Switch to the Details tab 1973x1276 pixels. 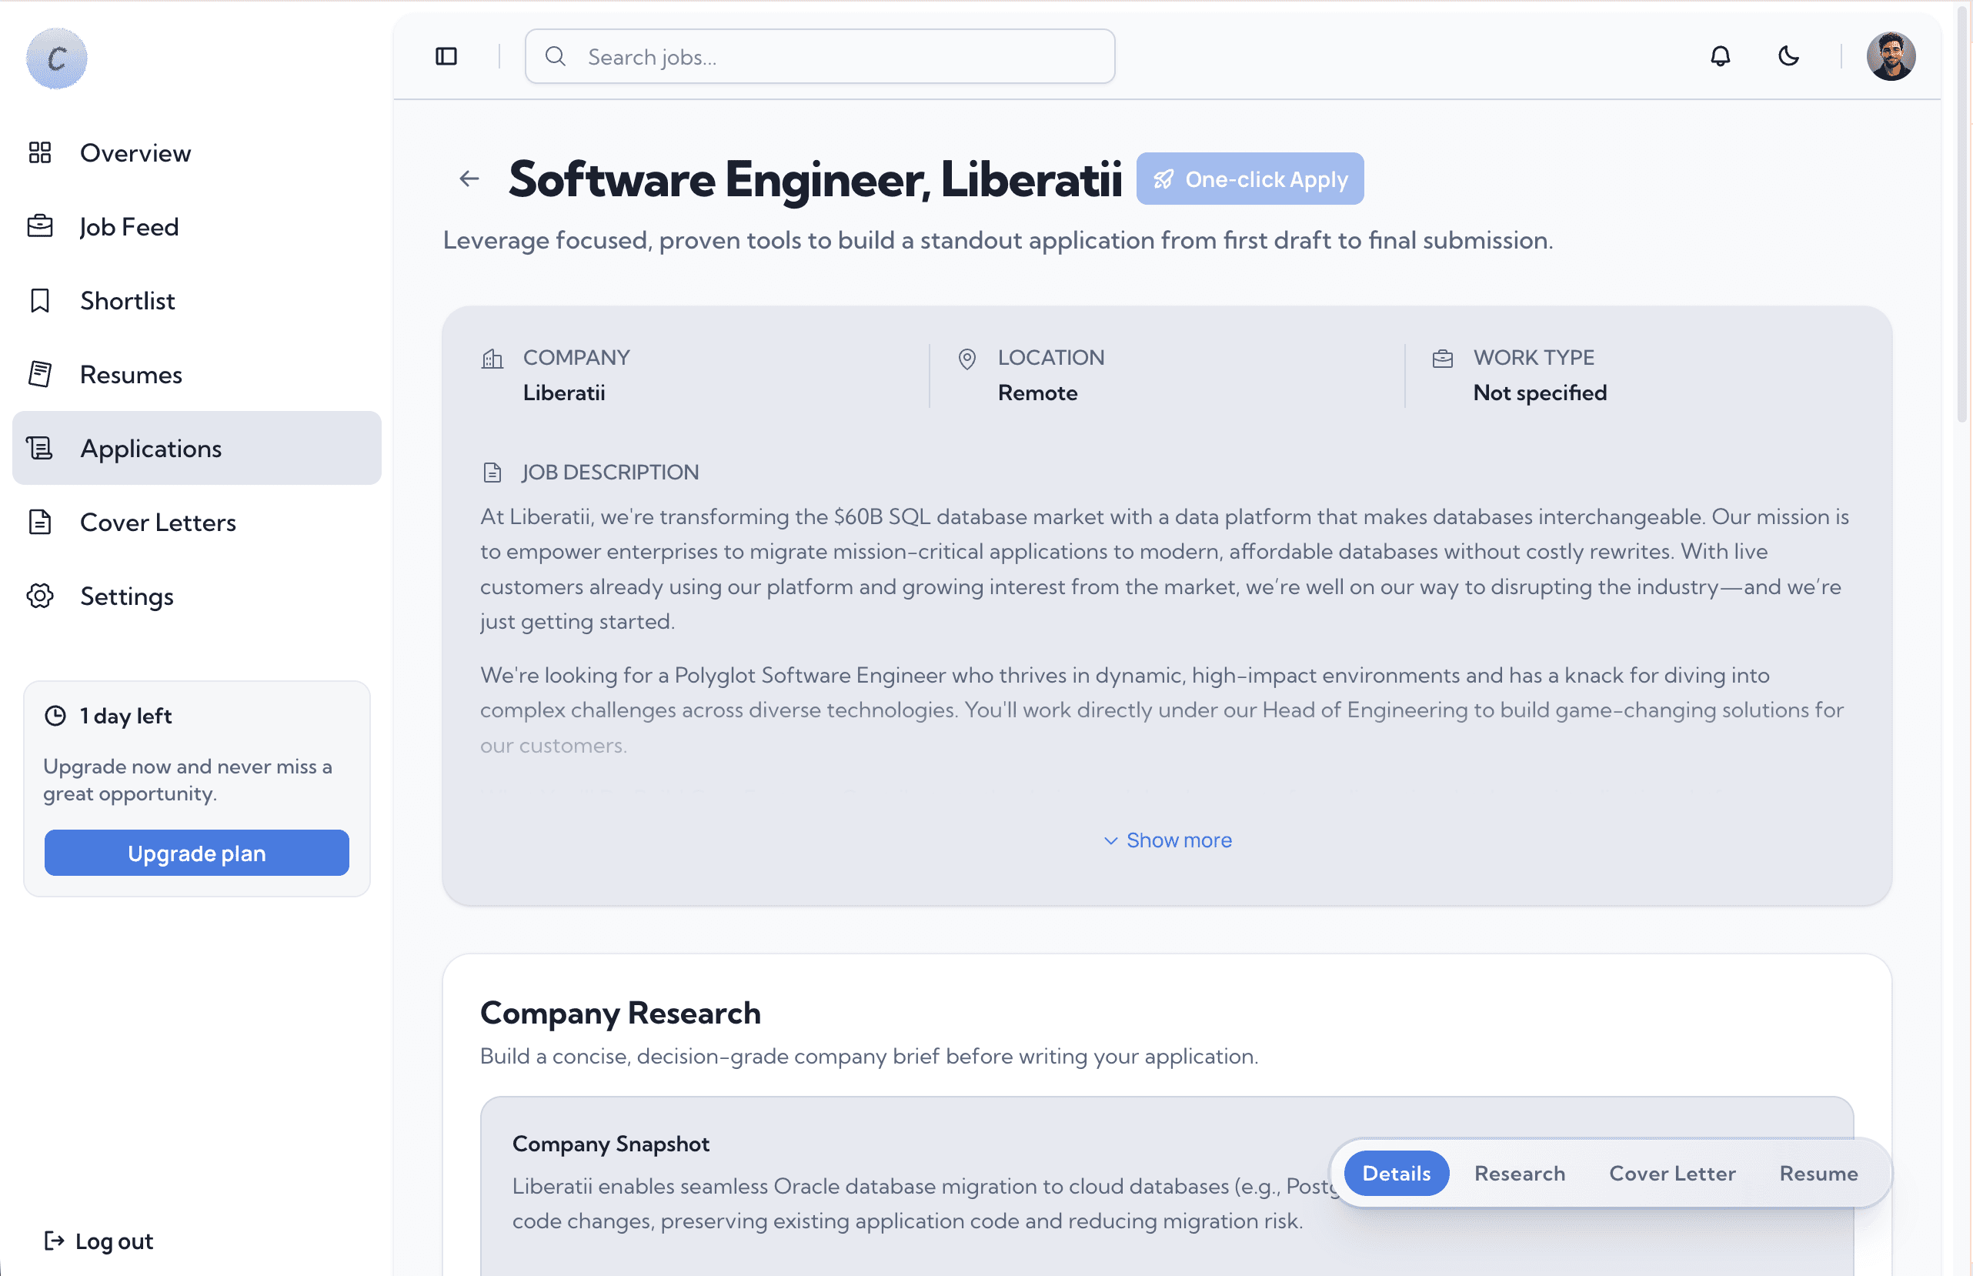click(x=1397, y=1173)
